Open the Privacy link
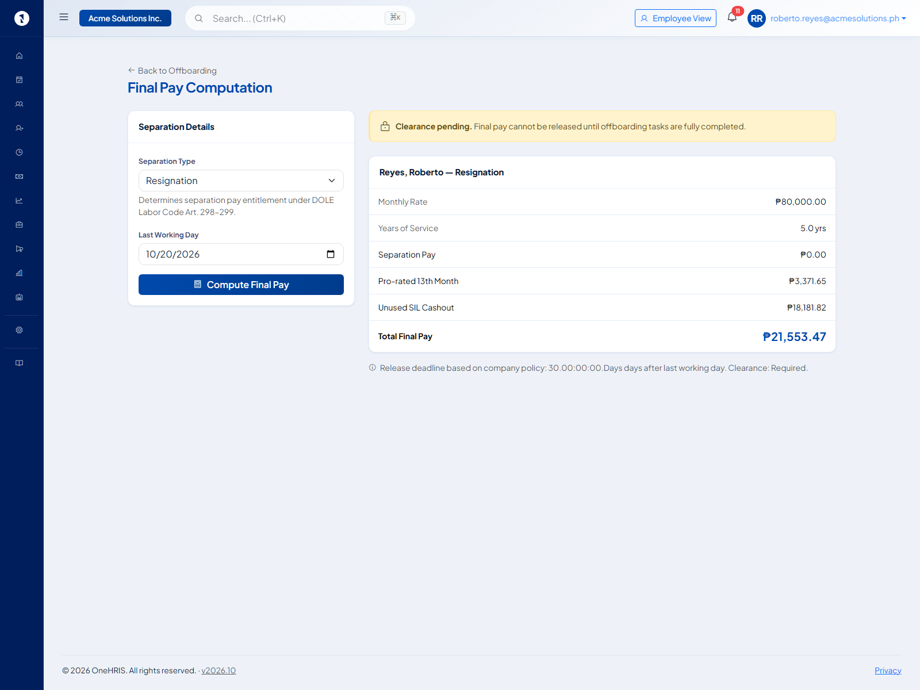920x690 pixels. [888, 670]
